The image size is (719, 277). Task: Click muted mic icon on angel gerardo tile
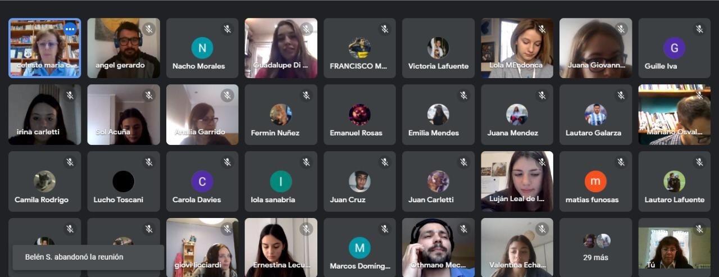point(148,29)
